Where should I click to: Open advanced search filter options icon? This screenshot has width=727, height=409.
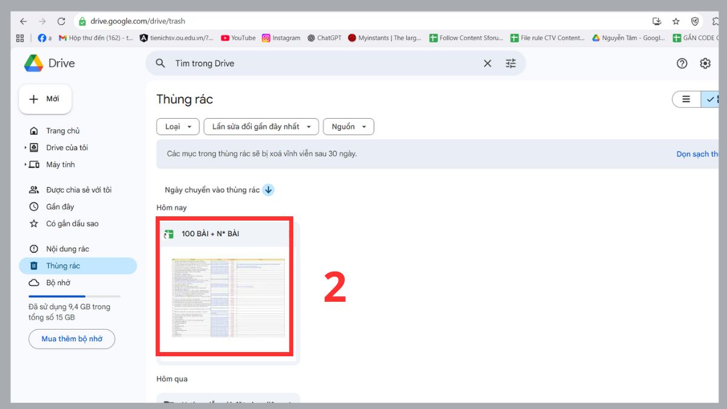coord(511,63)
